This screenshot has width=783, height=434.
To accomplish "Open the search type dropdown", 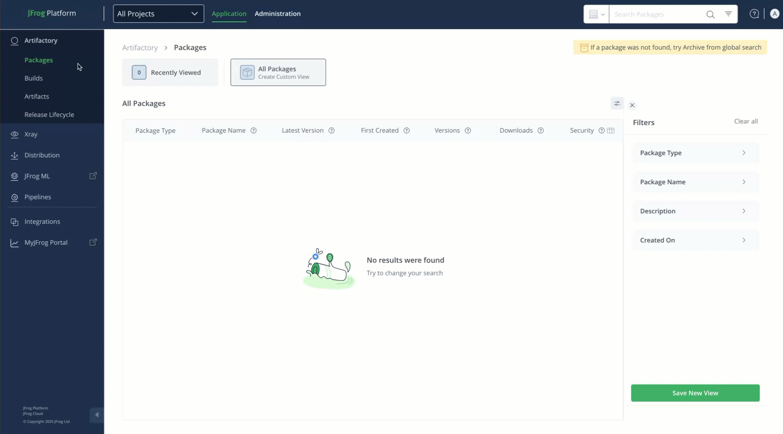I will 596,15.
